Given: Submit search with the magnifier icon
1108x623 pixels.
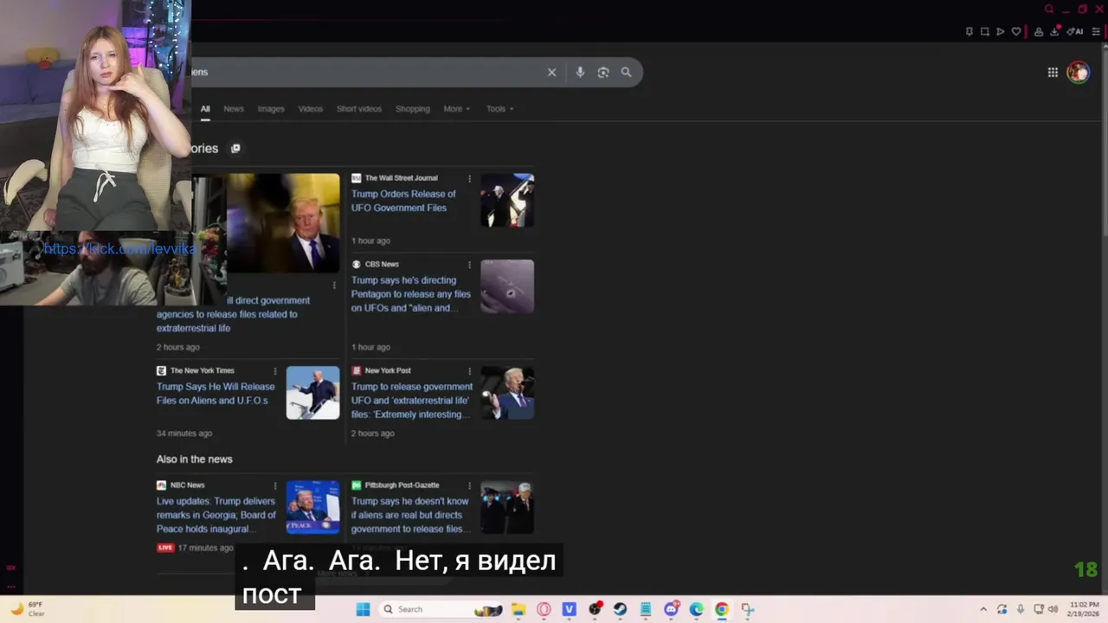Looking at the screenshot, I should pos(626,73).
